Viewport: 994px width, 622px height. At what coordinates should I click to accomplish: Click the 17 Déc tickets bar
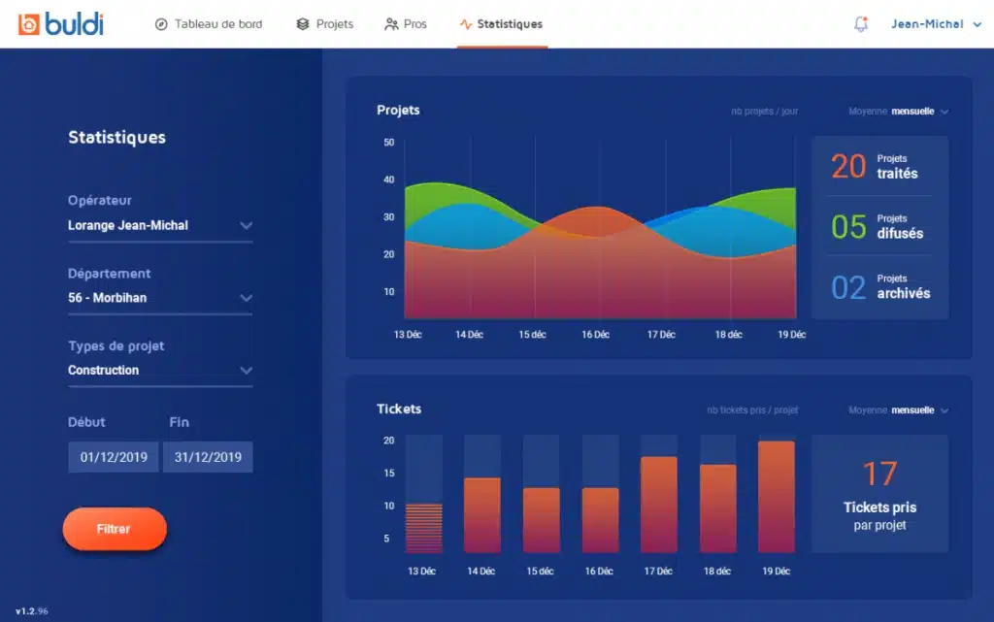(659, 505)
